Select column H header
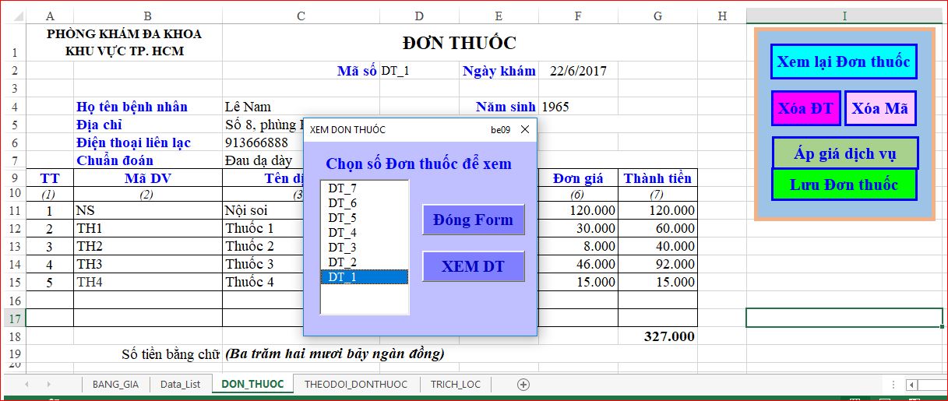948x401 pixels. pos(721,16)
